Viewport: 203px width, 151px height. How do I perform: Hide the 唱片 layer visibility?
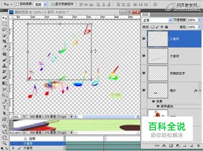pos(144,90)
